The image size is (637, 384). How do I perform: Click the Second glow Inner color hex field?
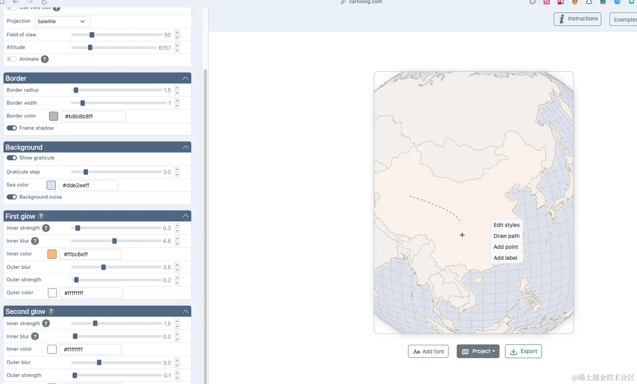click(x=90, y=349)
